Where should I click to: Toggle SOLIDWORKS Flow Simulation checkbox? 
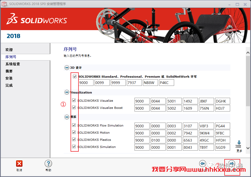click(74, 125)
